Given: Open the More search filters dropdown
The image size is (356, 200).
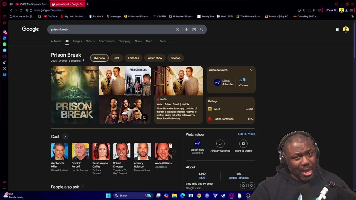Looking at the screenshot, I should coord(150,41).
